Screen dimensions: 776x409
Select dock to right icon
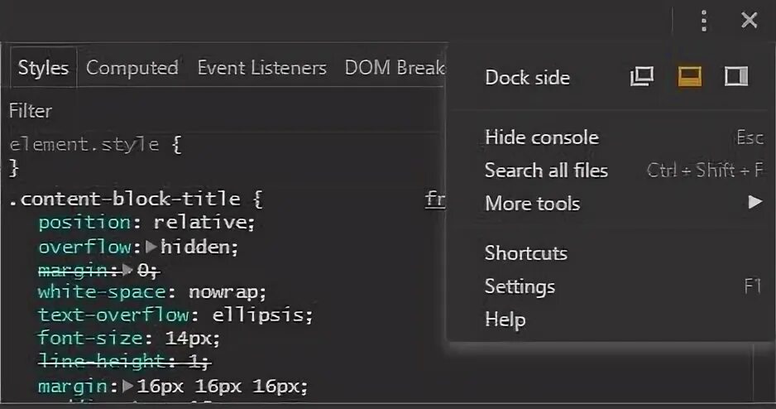coord(736,77)
